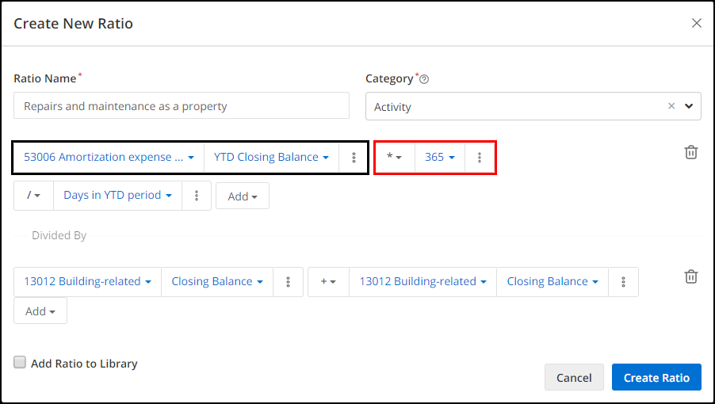Click the Create Ratio button

(656, 378)
